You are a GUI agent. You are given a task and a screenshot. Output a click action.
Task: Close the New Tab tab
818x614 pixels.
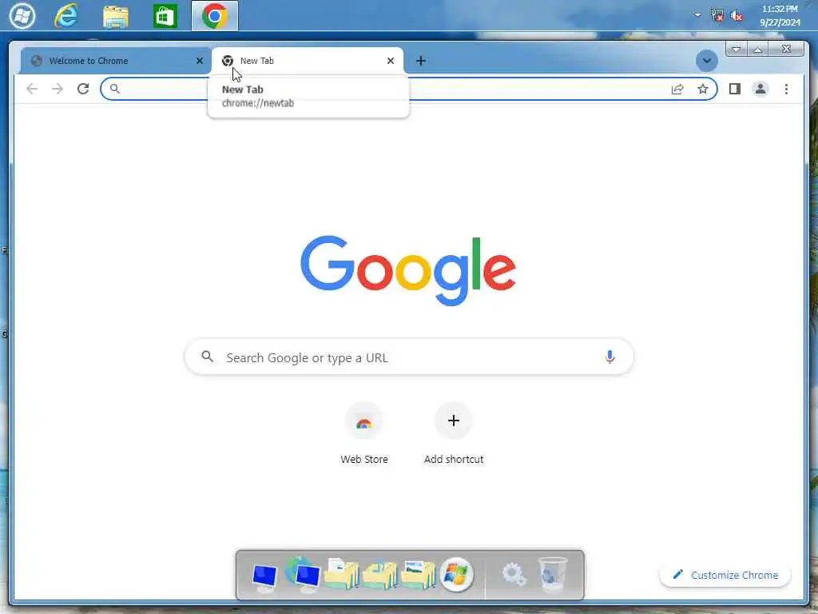tap(390, 61)
